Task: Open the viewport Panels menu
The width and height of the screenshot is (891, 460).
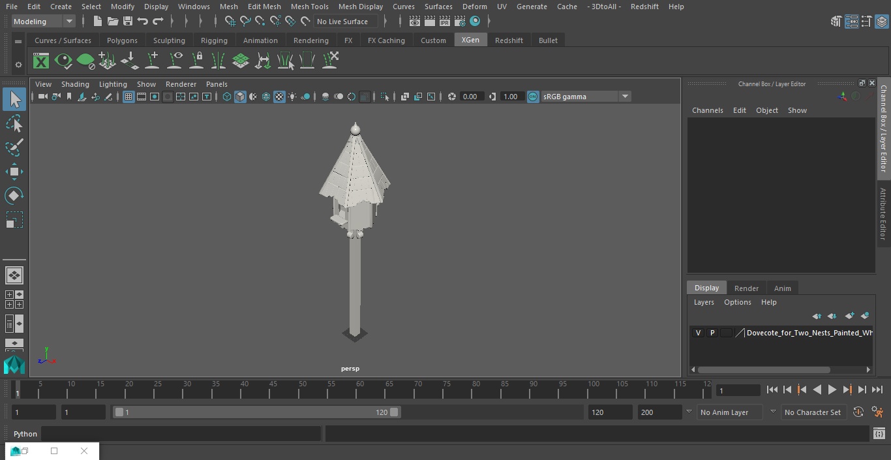Action: [217, 84]
